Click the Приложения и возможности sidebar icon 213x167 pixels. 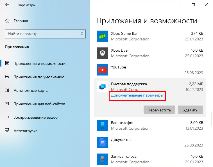tap(7, 63)
